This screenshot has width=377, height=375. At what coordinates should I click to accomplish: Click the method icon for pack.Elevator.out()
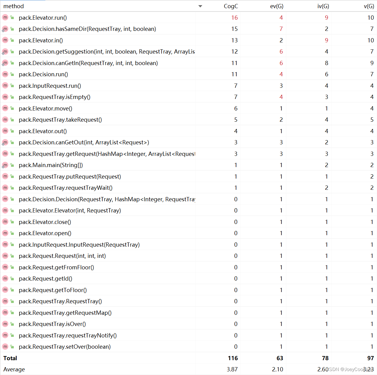[5, 131]
